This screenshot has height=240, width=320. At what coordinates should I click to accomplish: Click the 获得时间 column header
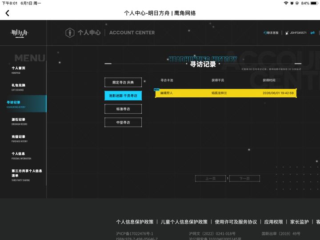coord(269,80)
